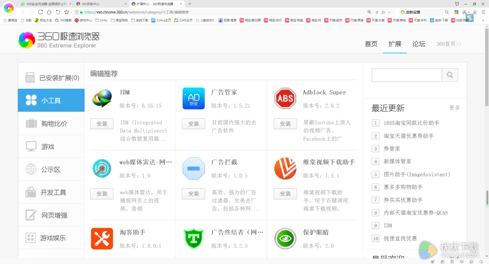489x264 pixels.
Task: Select the 购物比价 category
Action: tap(51, 123)
